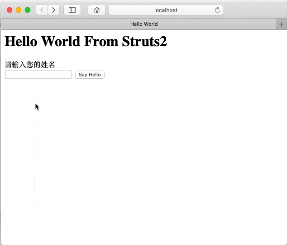This screenshot has width=287, height=245.
Task: Maximize the window with green button
Action: pos(28,10)
